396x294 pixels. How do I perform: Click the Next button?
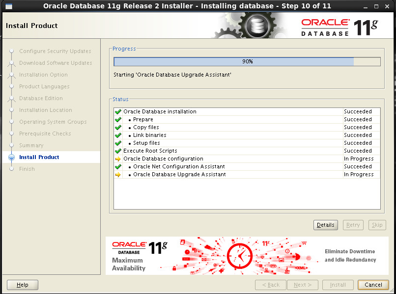coord(303,285)
